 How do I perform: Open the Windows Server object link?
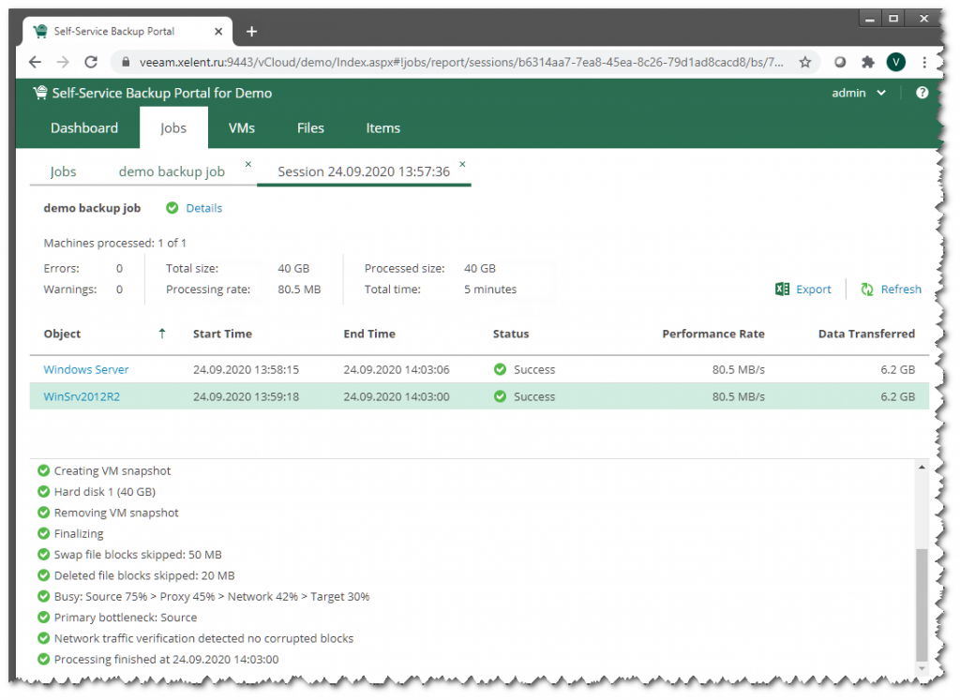(x=86, y=369)
